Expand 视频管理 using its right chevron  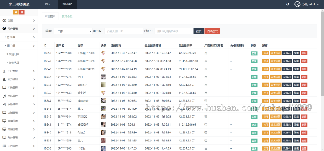34,104
